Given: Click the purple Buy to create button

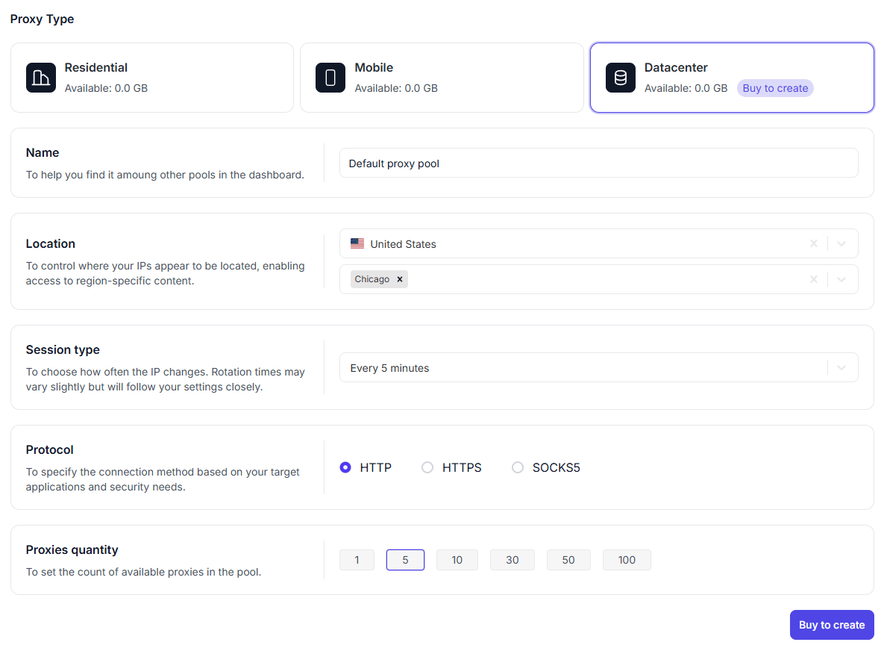Looking at the screenshot, I should tap(832, 625).
